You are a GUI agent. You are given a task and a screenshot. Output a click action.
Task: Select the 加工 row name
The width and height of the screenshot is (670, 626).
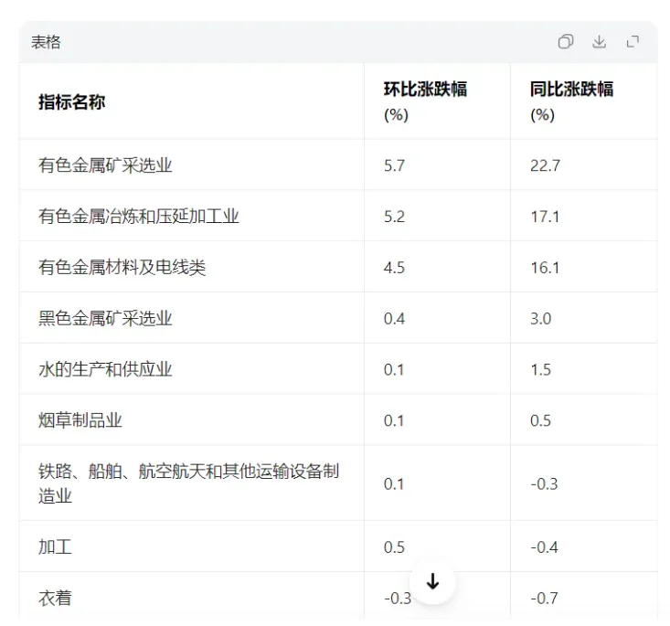55,546
